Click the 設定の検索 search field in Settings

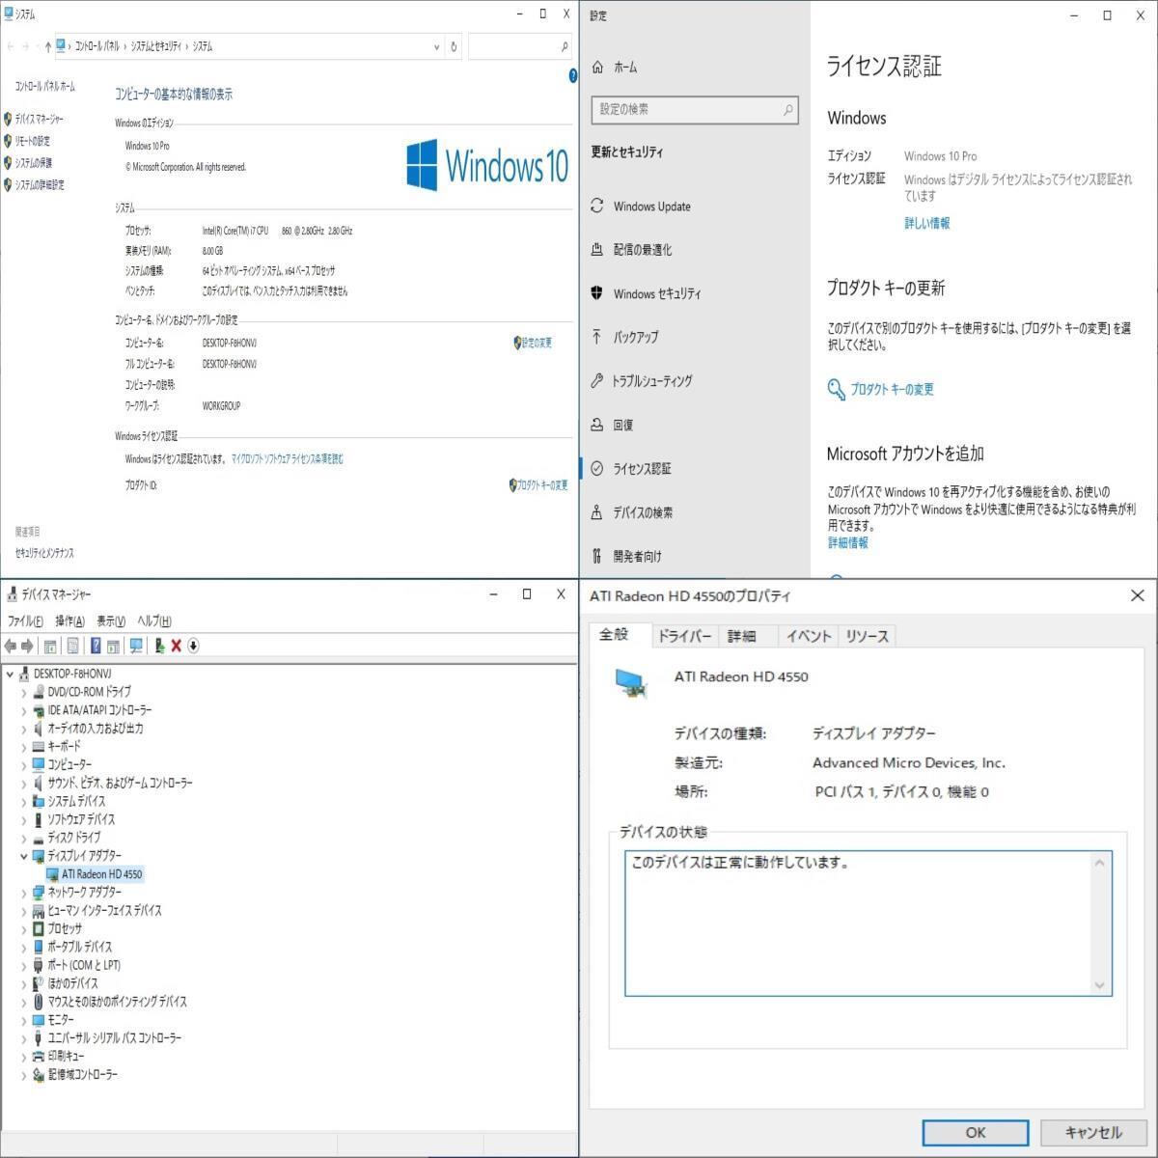coord(694,110)
